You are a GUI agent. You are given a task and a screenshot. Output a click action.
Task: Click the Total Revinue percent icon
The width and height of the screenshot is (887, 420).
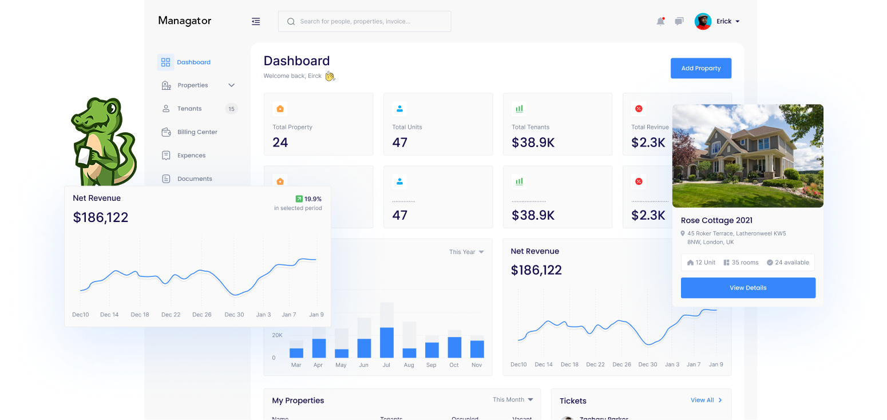(639, 109)
